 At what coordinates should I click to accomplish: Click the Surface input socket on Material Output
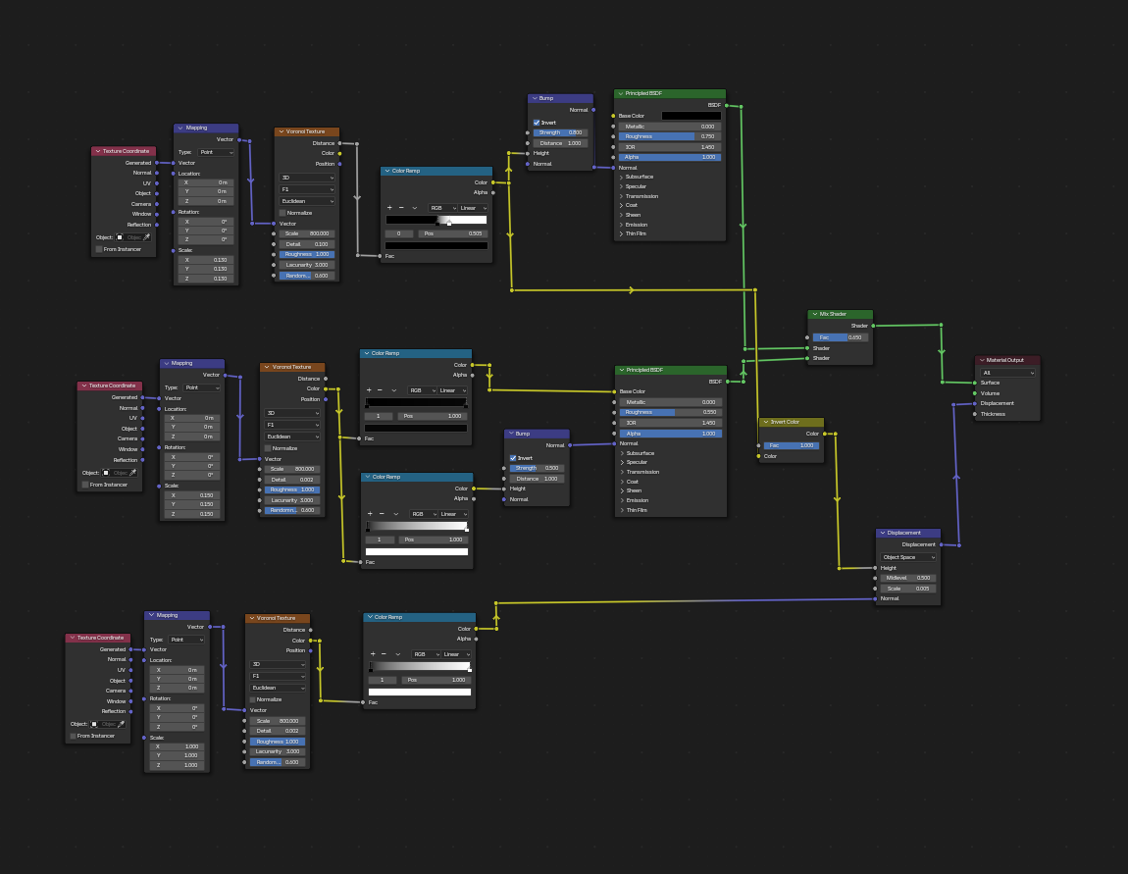[975, 383]
